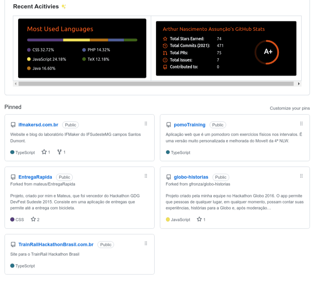Click the 'Recent Acitivies' heading
This screenshot has width=316, height=282.
(36, 6)
